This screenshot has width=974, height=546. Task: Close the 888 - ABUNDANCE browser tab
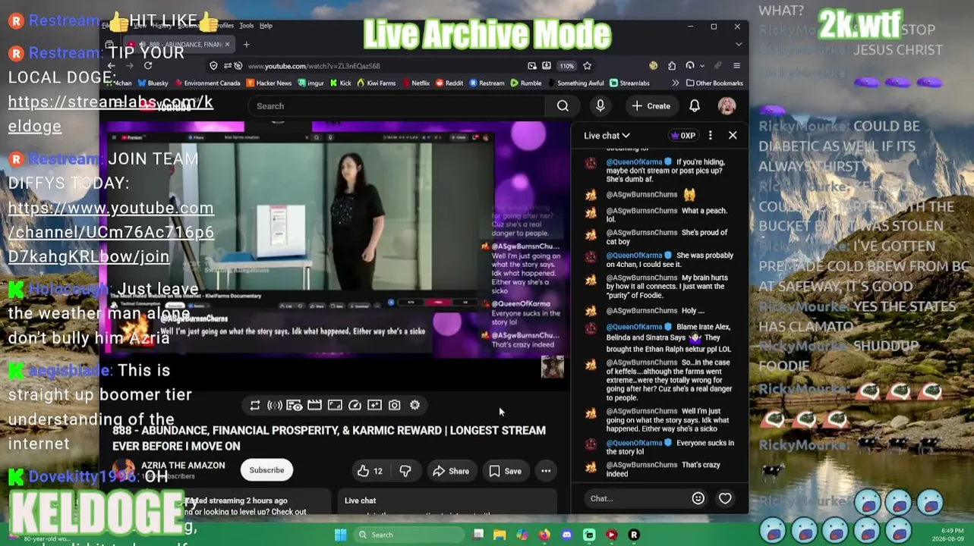tap(227, 45)
